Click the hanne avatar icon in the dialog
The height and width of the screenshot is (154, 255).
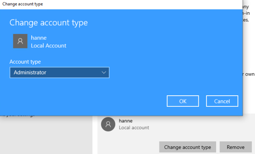point(20,41)
